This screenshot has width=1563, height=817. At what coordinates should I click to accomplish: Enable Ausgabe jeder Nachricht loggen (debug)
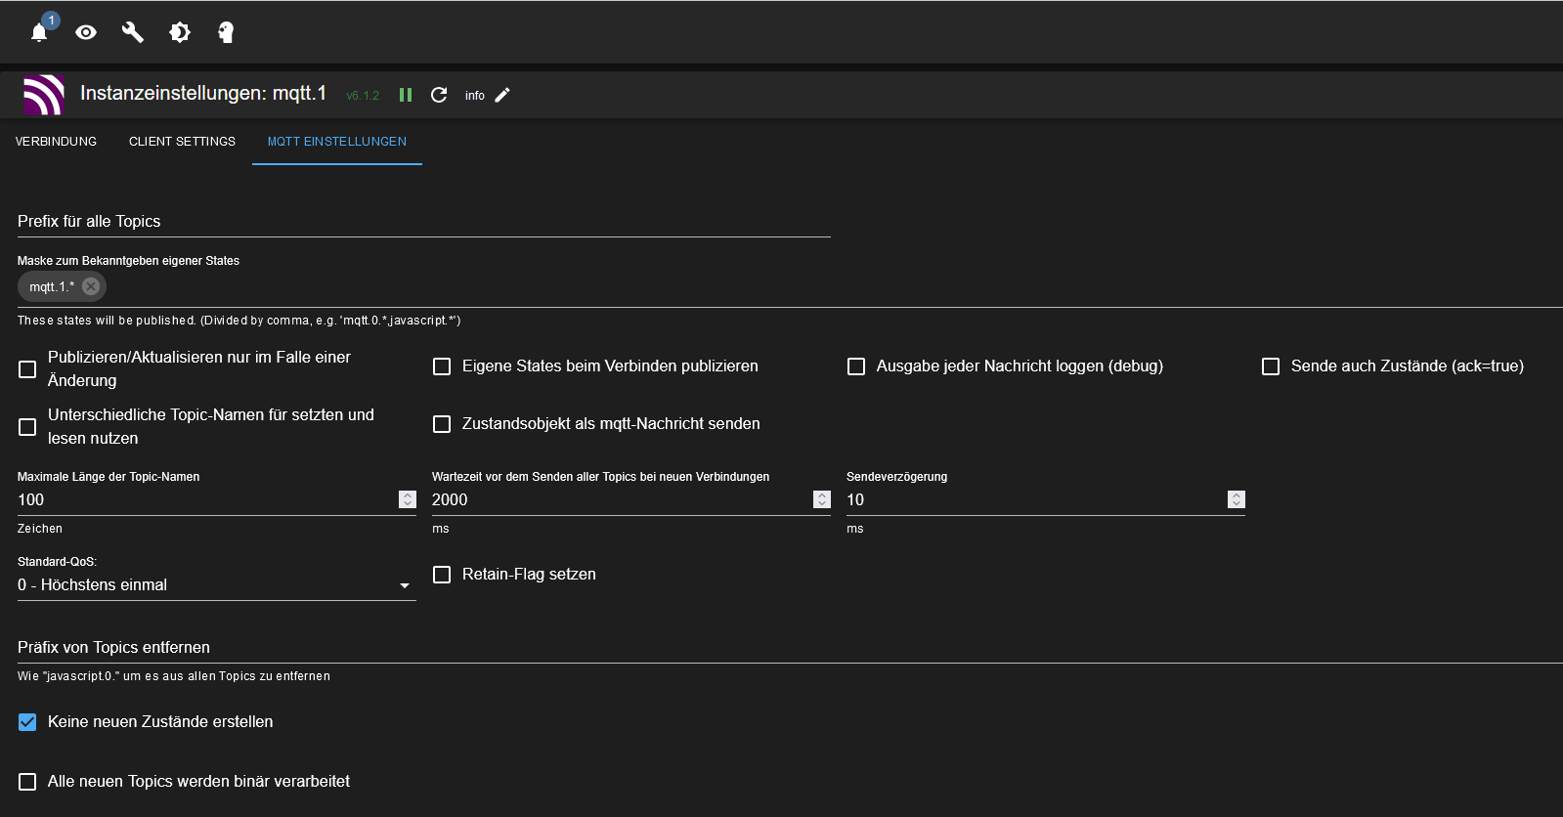[x=856, y=366]
